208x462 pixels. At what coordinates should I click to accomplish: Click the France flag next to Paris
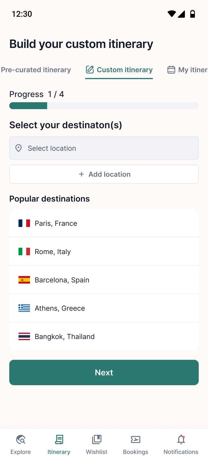coord(24,223)
